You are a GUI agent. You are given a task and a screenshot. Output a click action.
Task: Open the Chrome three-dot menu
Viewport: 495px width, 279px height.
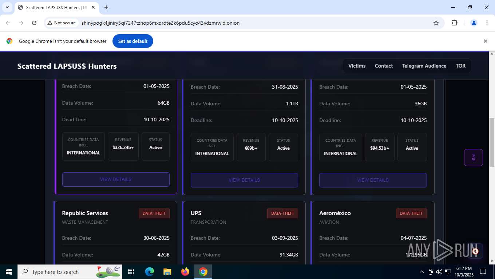[487, 23]
